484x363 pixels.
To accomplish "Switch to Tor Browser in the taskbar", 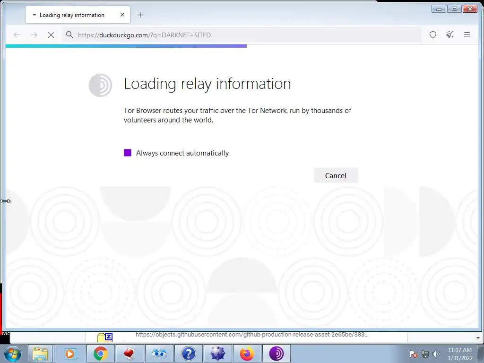I will tap(276, 354).
